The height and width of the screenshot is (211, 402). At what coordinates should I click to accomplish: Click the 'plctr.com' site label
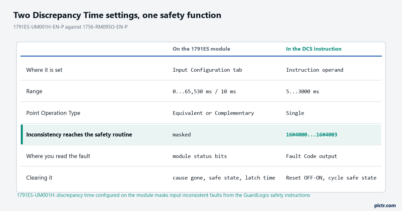tap(385, 205)
